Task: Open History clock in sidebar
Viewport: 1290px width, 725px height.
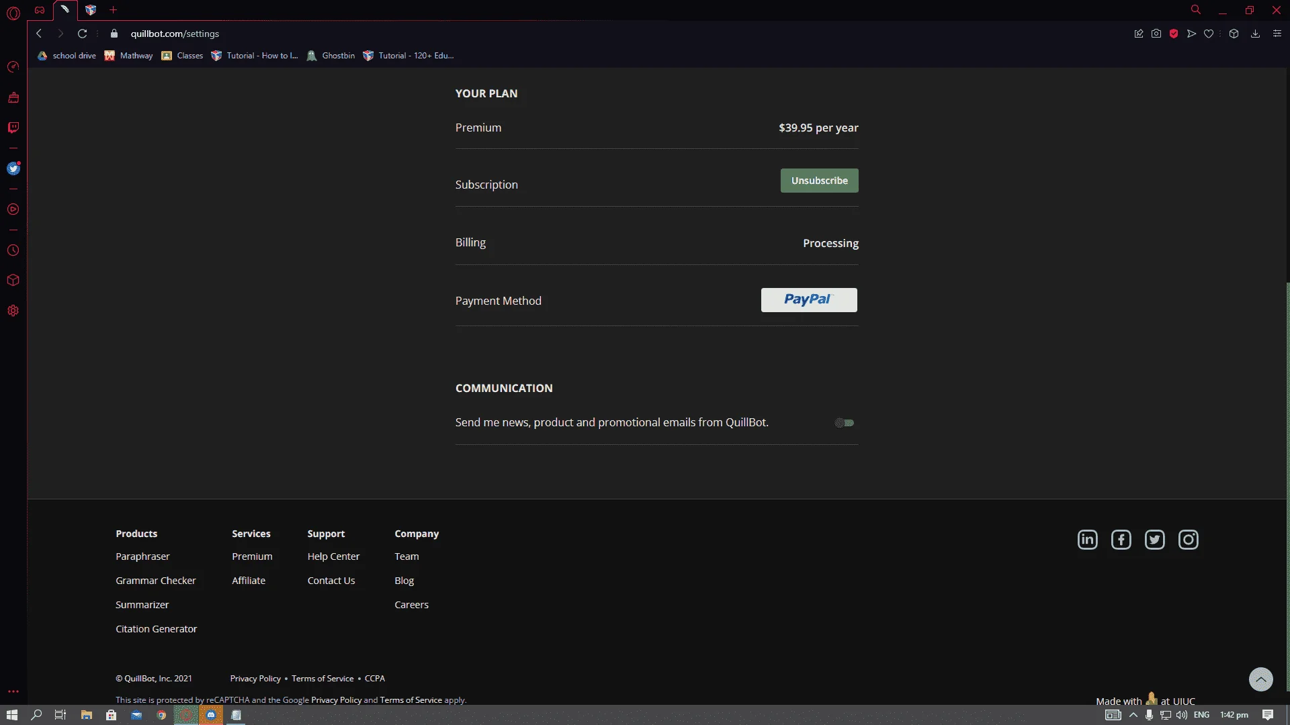Action: point(13,250)
